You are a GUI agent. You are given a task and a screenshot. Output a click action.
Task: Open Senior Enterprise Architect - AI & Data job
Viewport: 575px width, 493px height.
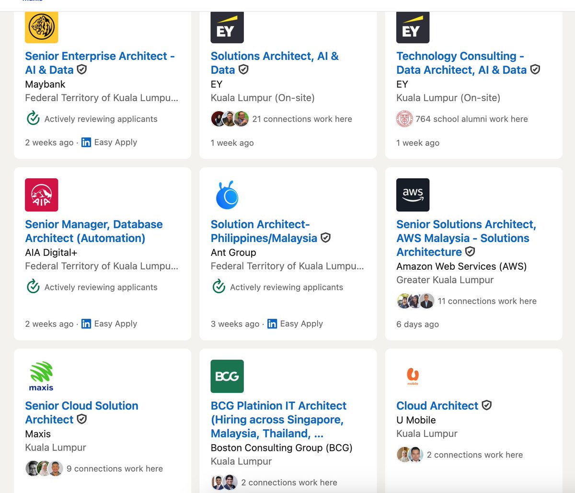pyautogui.click(x=100, y=63)
